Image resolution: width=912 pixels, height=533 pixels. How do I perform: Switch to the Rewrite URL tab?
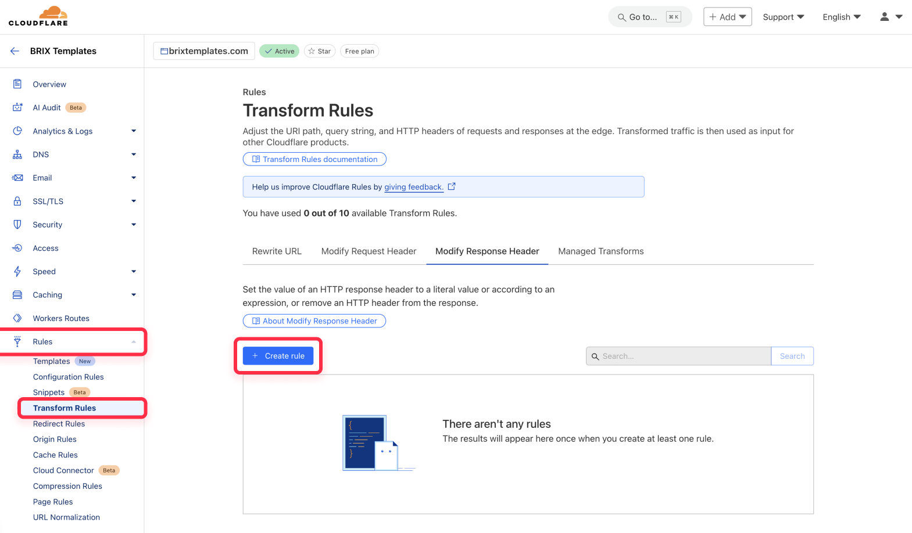[x=277, y=251]
